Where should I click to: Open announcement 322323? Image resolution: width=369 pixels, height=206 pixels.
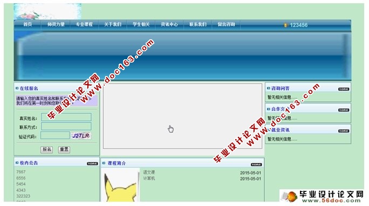point(23,196)
